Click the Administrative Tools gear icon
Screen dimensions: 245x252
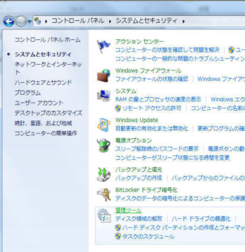pos(104,216)
